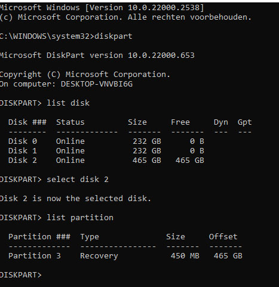Click the Gpt column header
The height and width of the screenshot is (287, 279).
coord(245,122)
